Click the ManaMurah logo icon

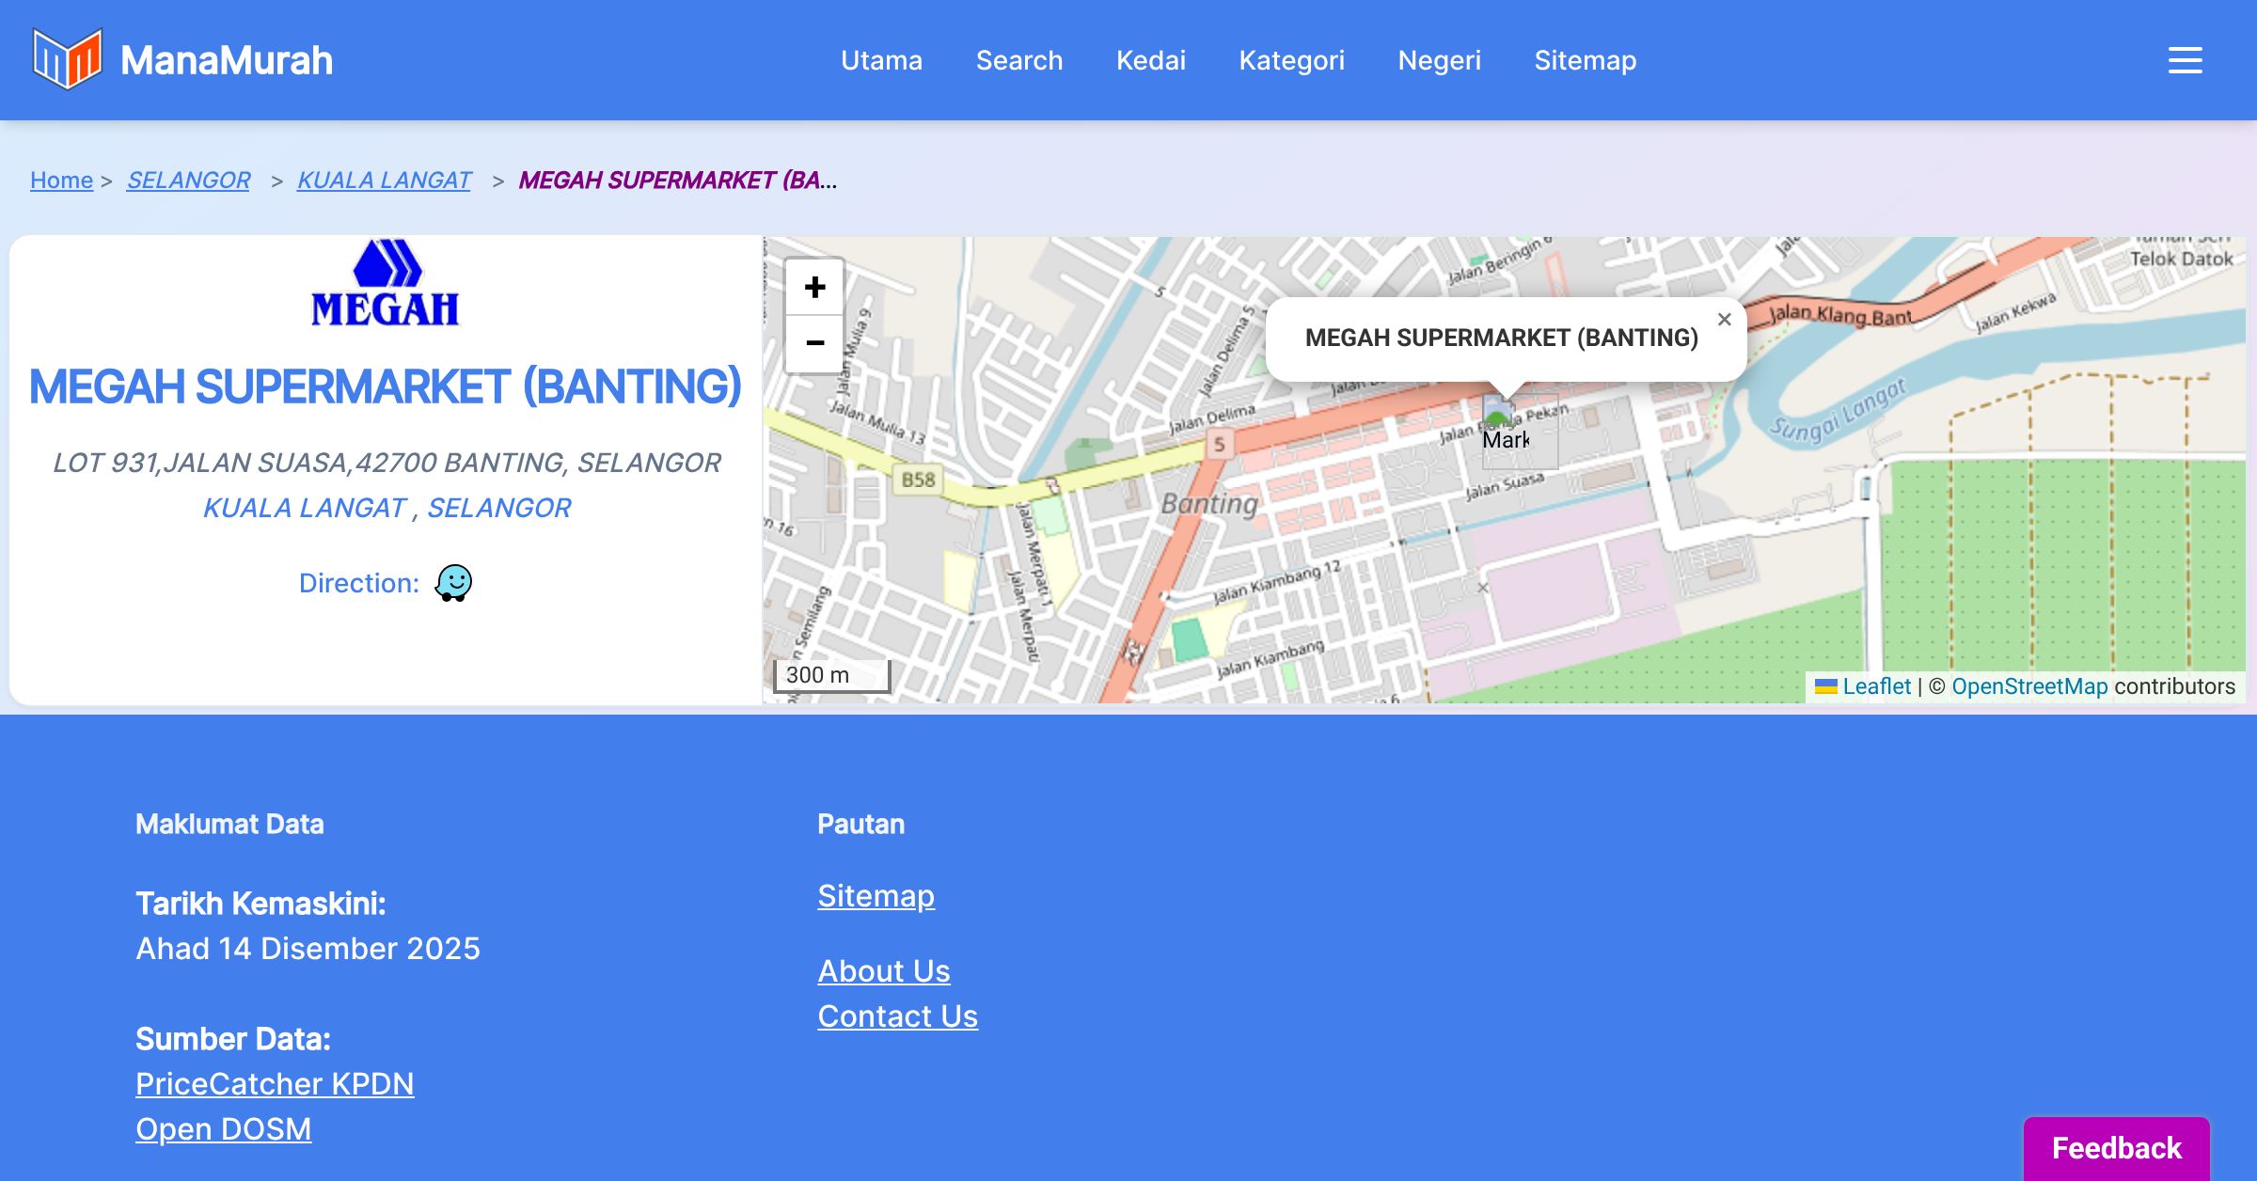click(x=67, y=59)
